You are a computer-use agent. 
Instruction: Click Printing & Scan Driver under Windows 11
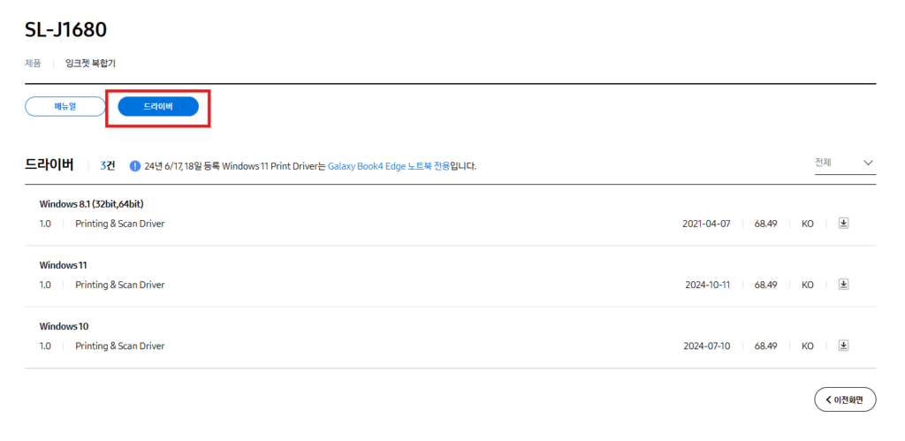coord(120,285)
